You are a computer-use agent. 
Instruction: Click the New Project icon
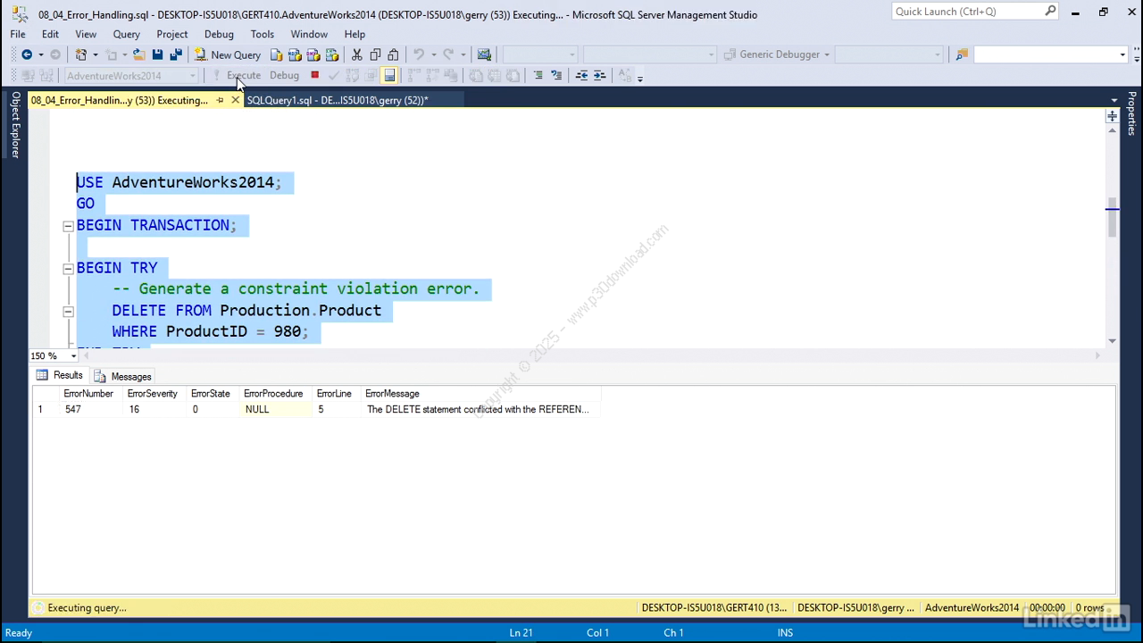81,54
